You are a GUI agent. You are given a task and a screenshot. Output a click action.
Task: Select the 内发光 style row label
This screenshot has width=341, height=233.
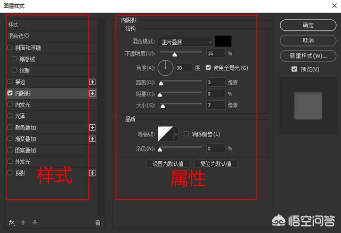point(22,105)
